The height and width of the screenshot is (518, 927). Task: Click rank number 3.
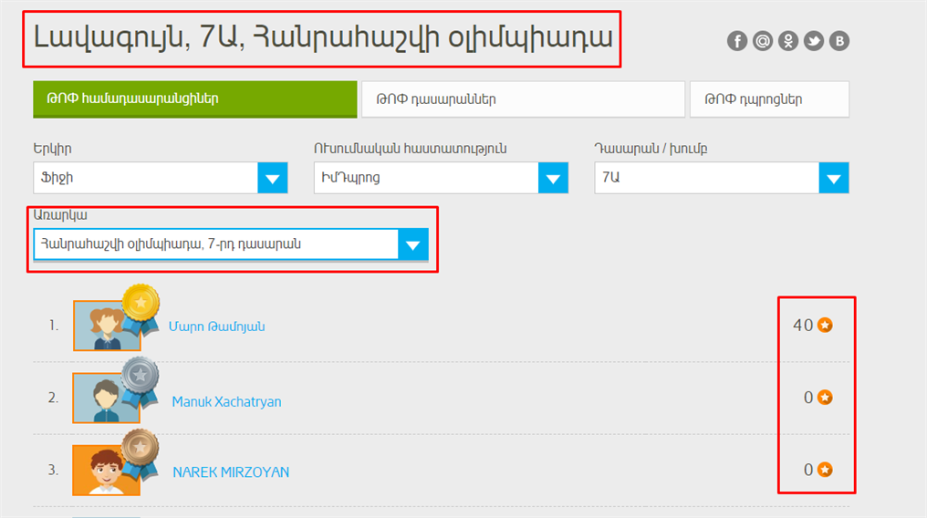point(53,471)
